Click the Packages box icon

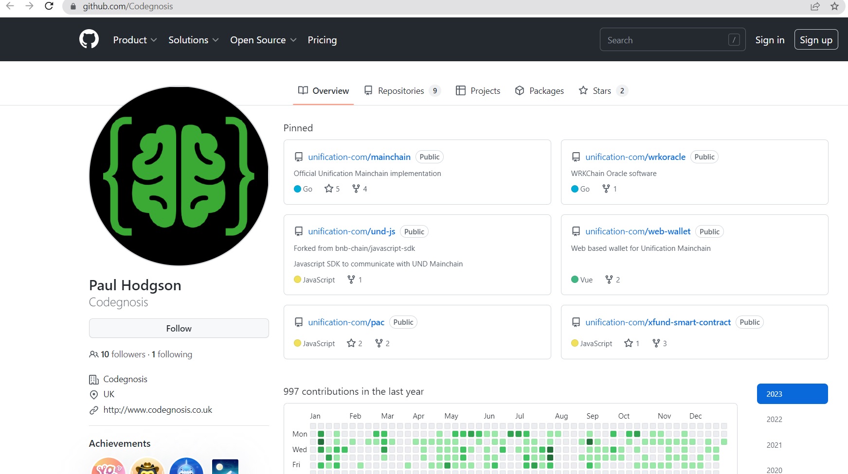click(519, 90)
